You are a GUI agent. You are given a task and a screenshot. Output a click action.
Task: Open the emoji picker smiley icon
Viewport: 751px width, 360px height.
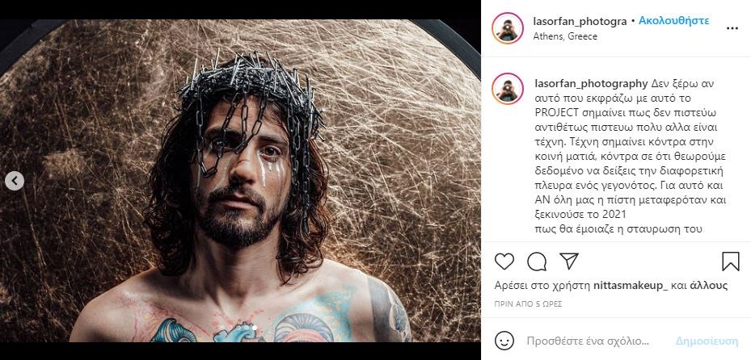pyautogui.click(x=504, y=340)
